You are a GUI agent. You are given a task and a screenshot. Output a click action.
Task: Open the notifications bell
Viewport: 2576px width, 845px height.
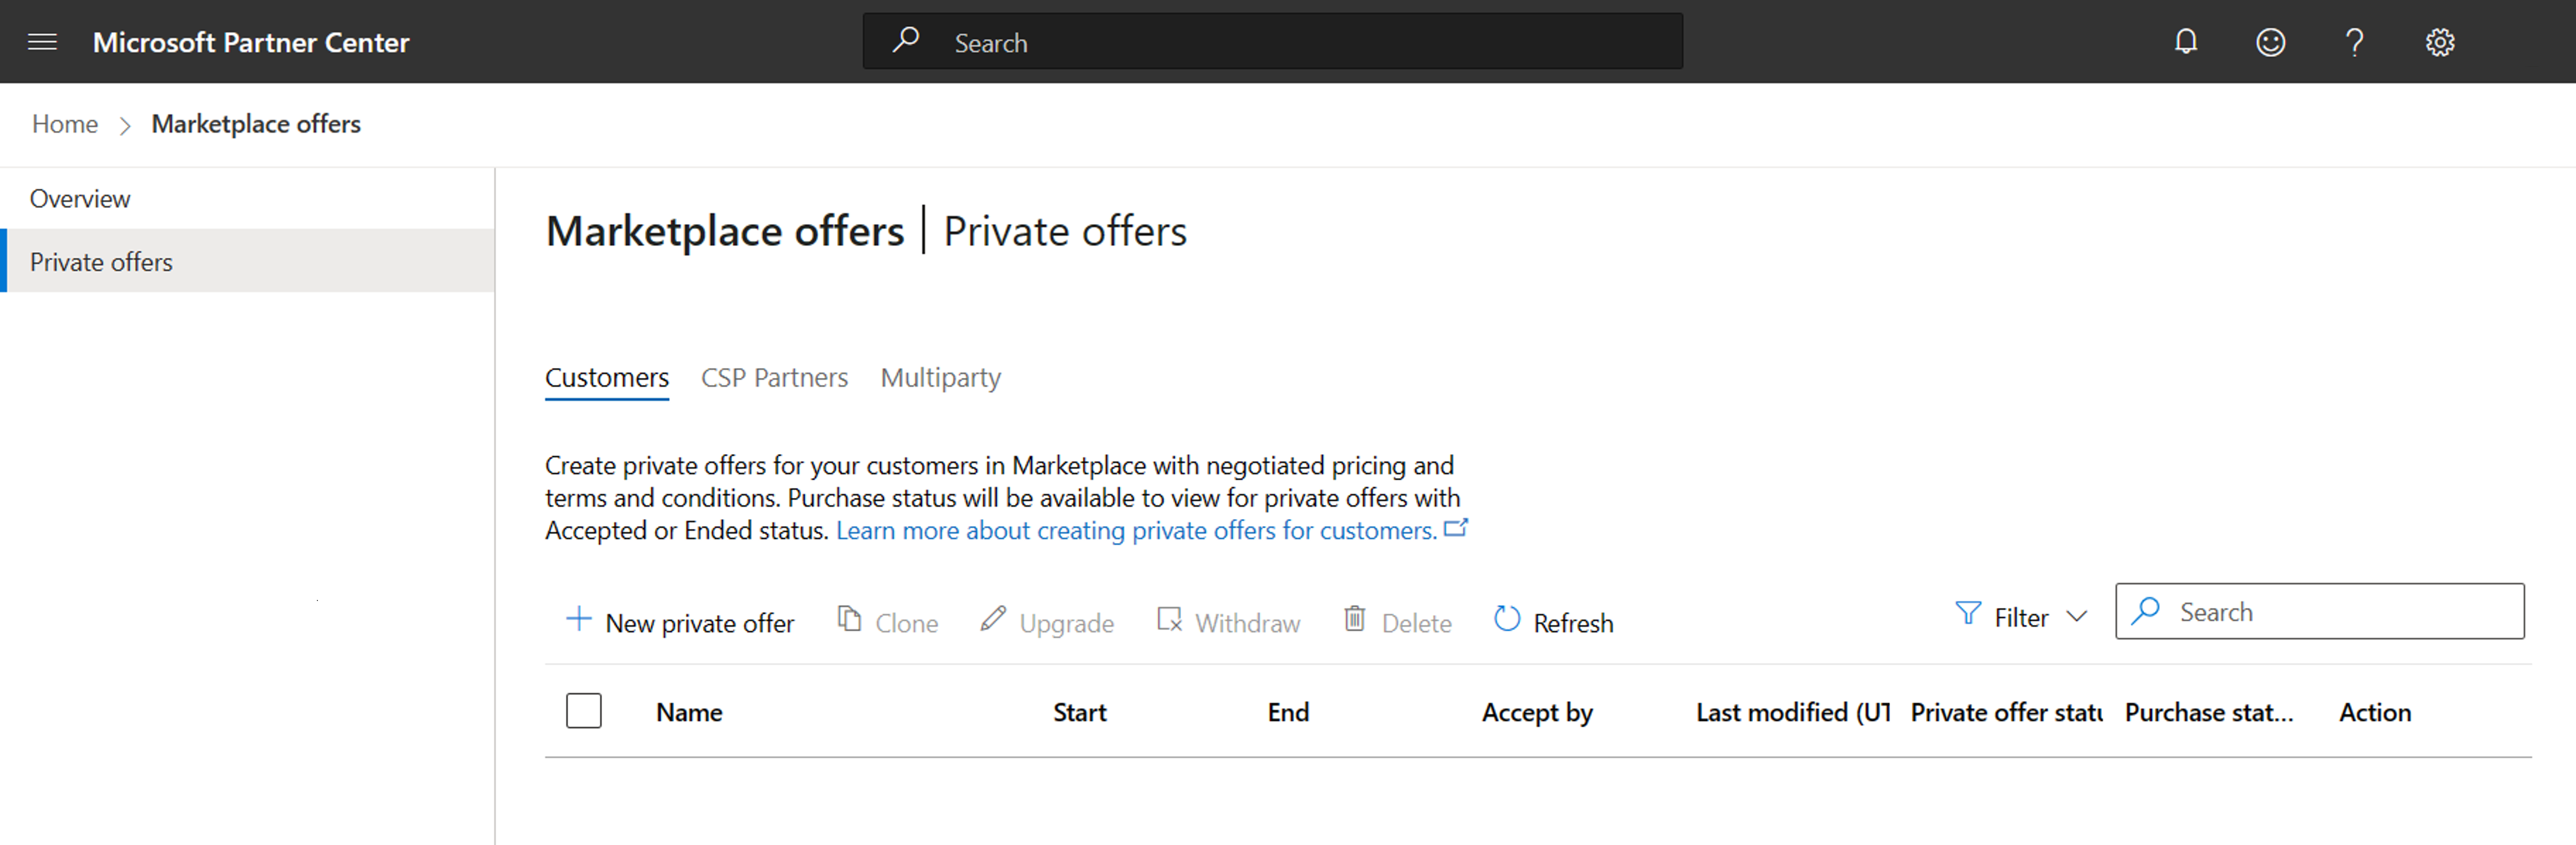[x=2186, y=42]
